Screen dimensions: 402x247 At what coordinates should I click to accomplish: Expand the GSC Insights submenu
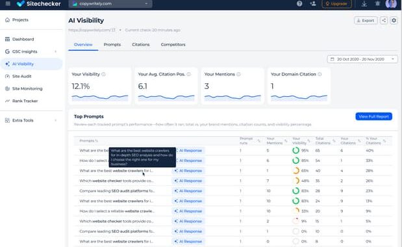tap(56, 51)
